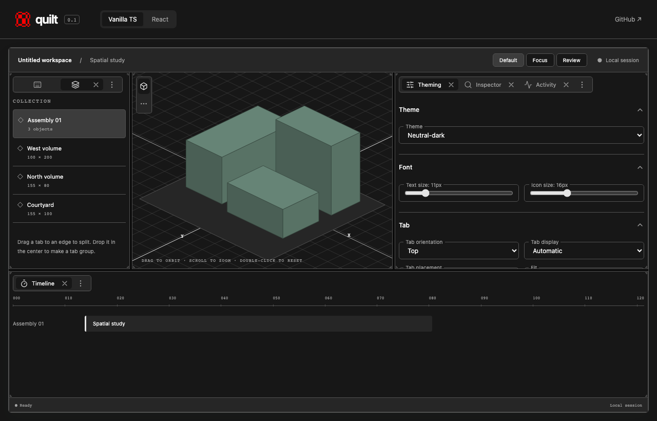Collapse the Tab section chevron
657x421 pixels.
pos(640,225)
